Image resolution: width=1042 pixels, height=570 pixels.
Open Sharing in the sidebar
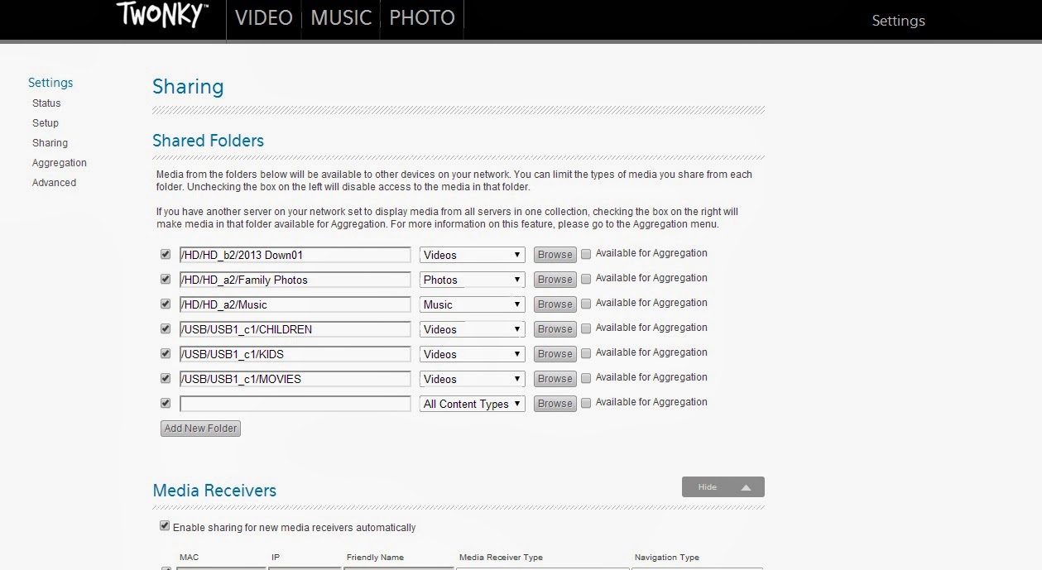click(x=50, y=143)
